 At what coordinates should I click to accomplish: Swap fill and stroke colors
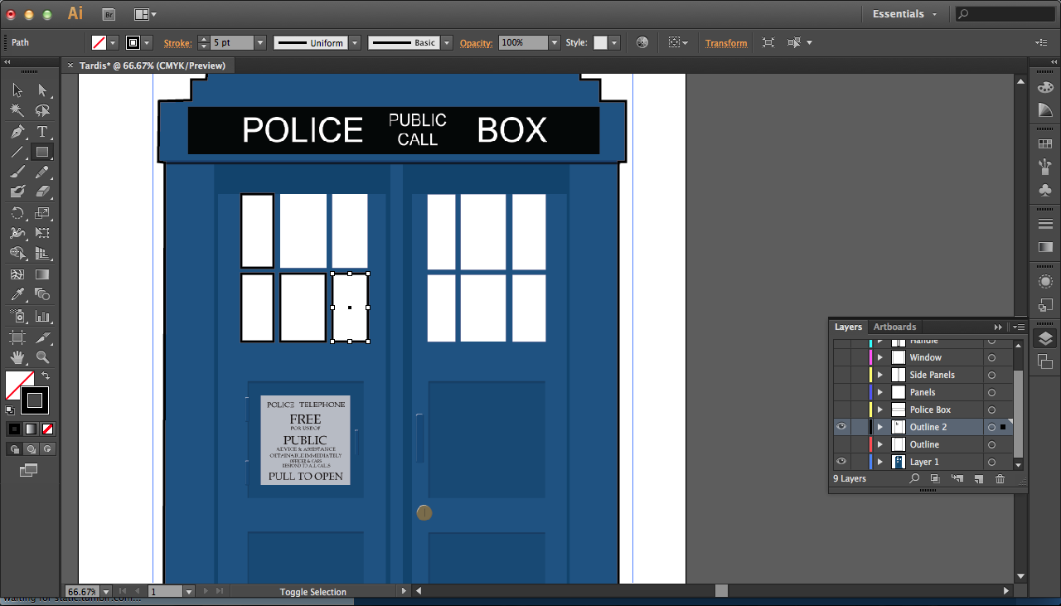(46, 376)
